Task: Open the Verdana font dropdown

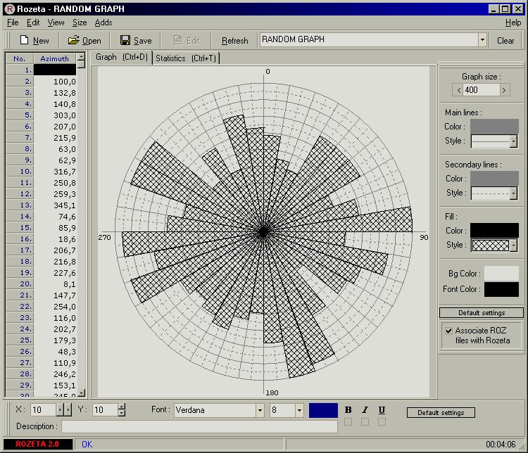Action: tap(260, 410)
